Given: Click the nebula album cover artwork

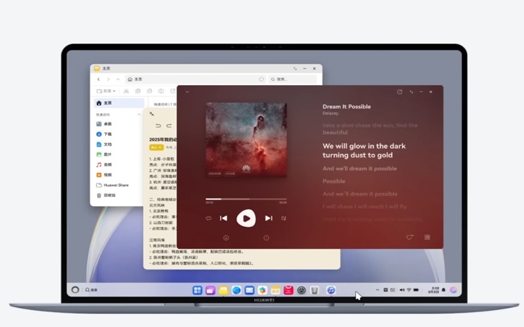Looking at the screenshot, I should (246, 139).
